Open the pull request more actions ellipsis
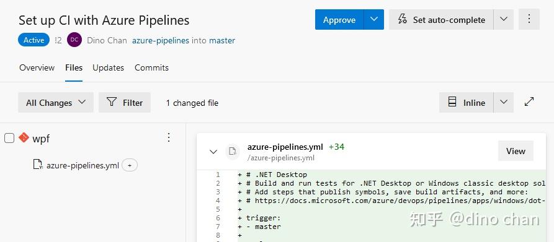This screenshot has height=242, width=554. click(529, 19)
